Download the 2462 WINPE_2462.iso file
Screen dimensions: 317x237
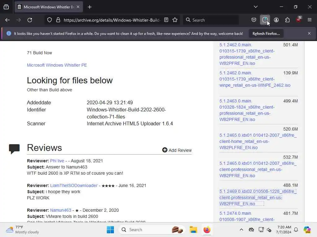(255, 79)
